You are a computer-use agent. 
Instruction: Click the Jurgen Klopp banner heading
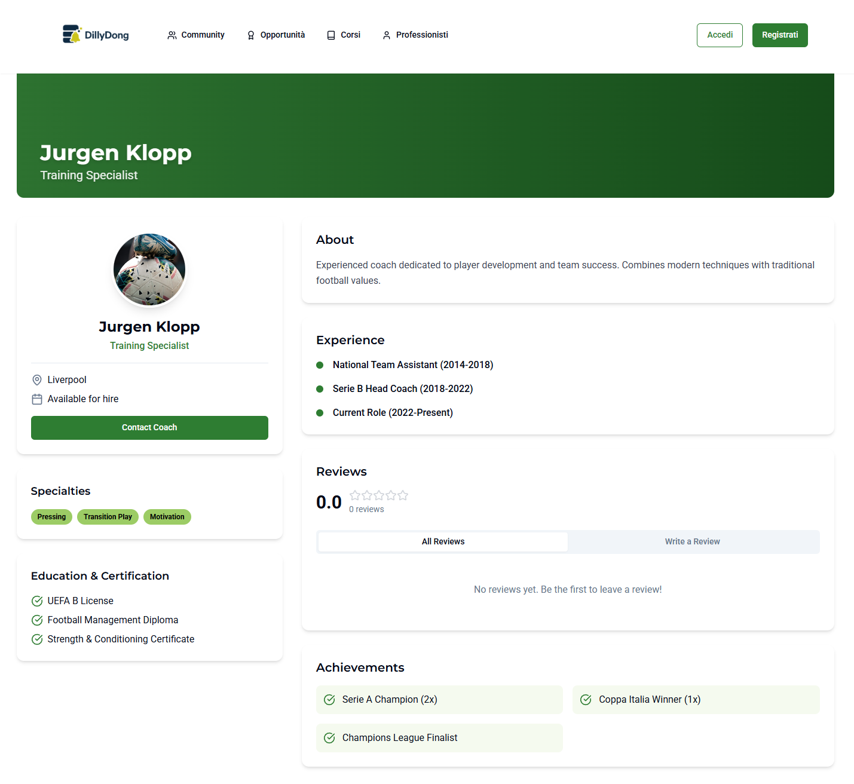[x=116, y=153]
